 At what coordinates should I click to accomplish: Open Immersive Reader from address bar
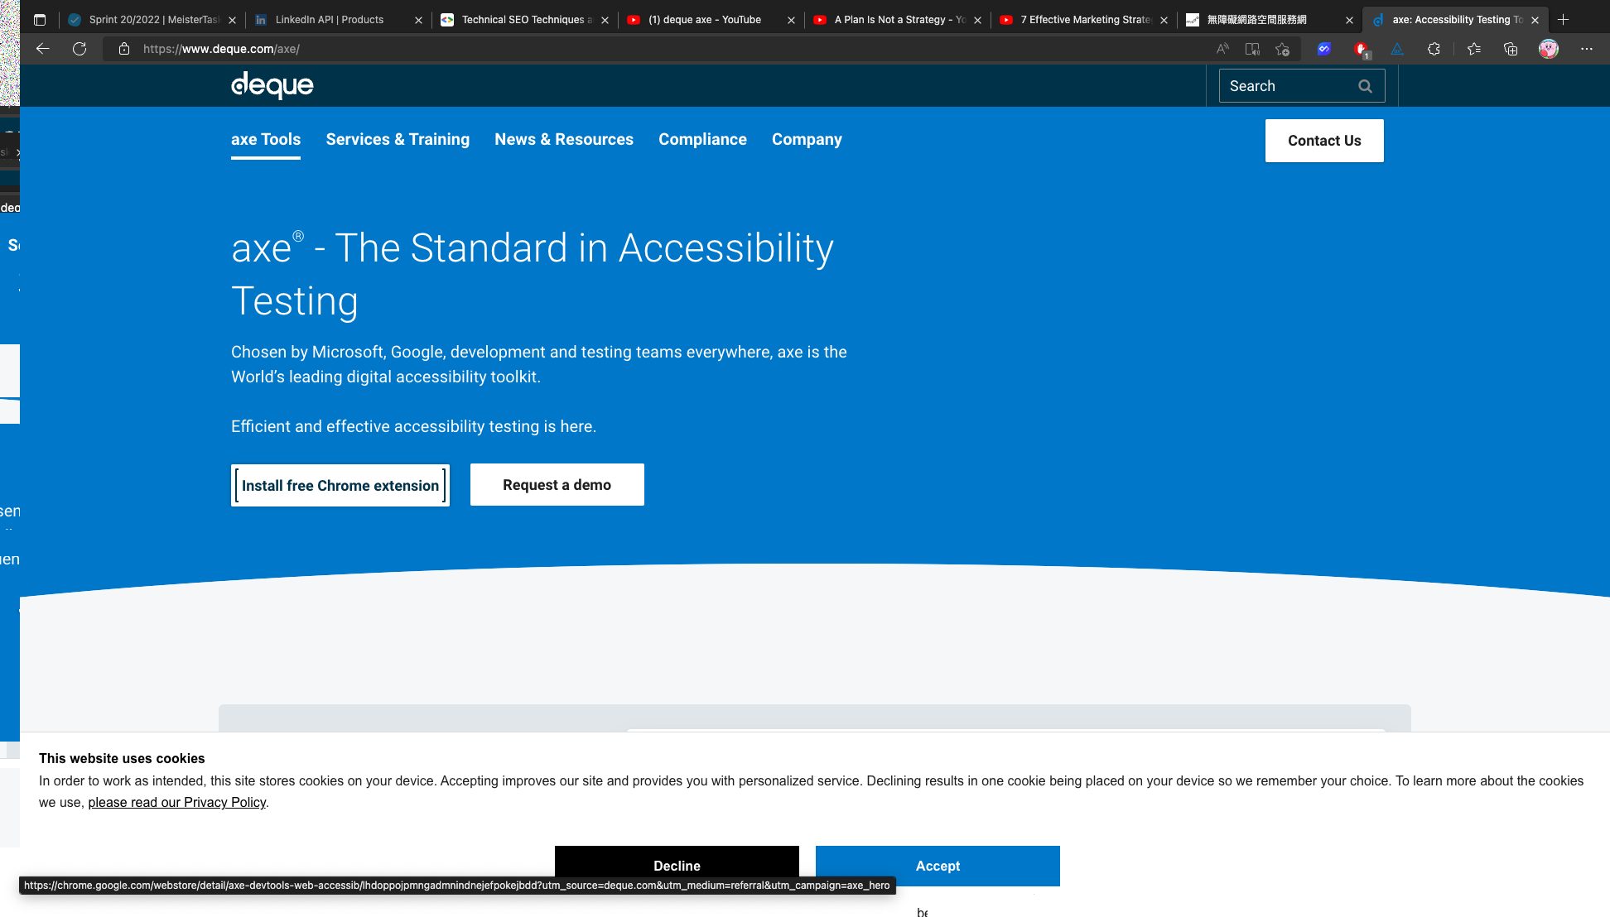[x=1252, y=49]
